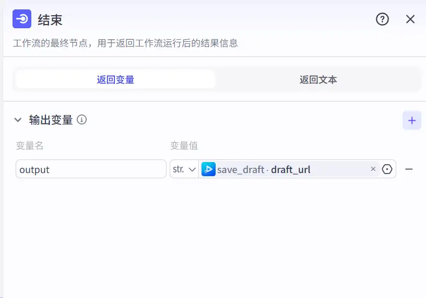The width and height of the screenshot is (426, 298).
Task: Collapse the 输出变量 section
Action: [x=18, y=120]
